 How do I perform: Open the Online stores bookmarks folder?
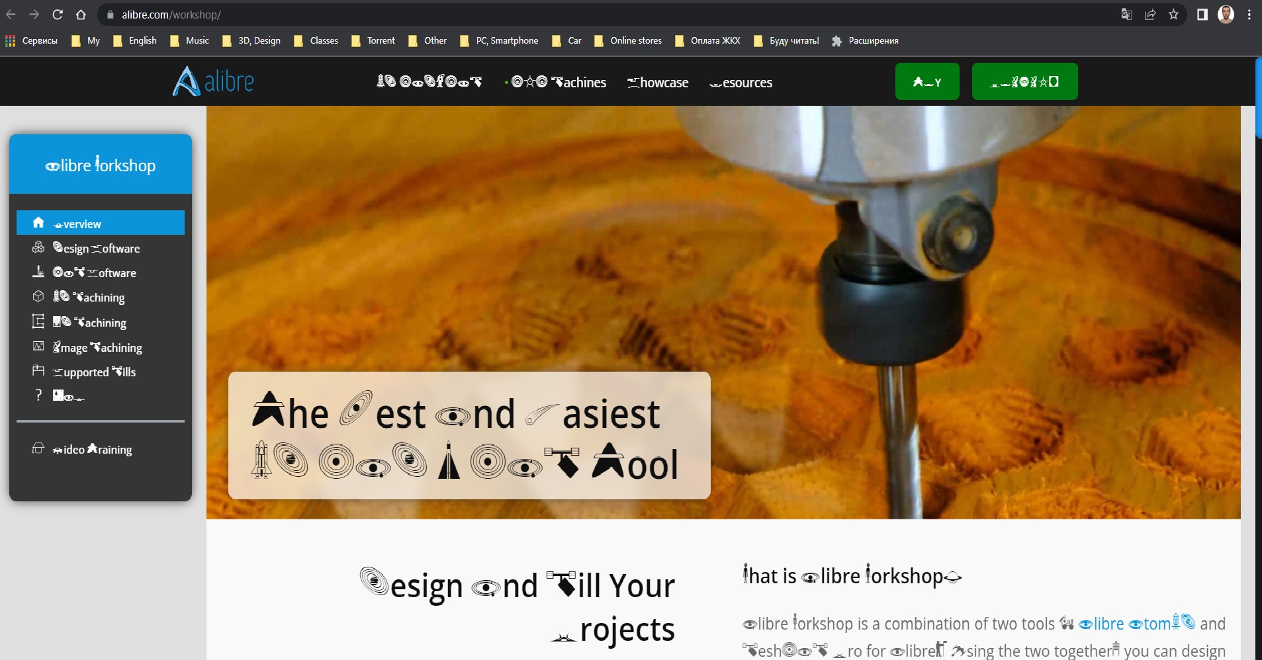[628, 41]
